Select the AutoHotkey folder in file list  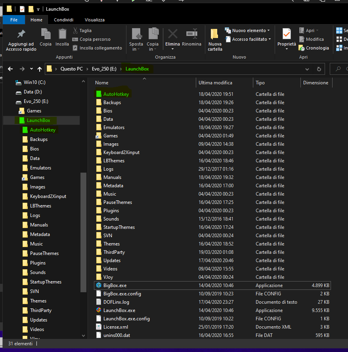click(x=116, y=94)
